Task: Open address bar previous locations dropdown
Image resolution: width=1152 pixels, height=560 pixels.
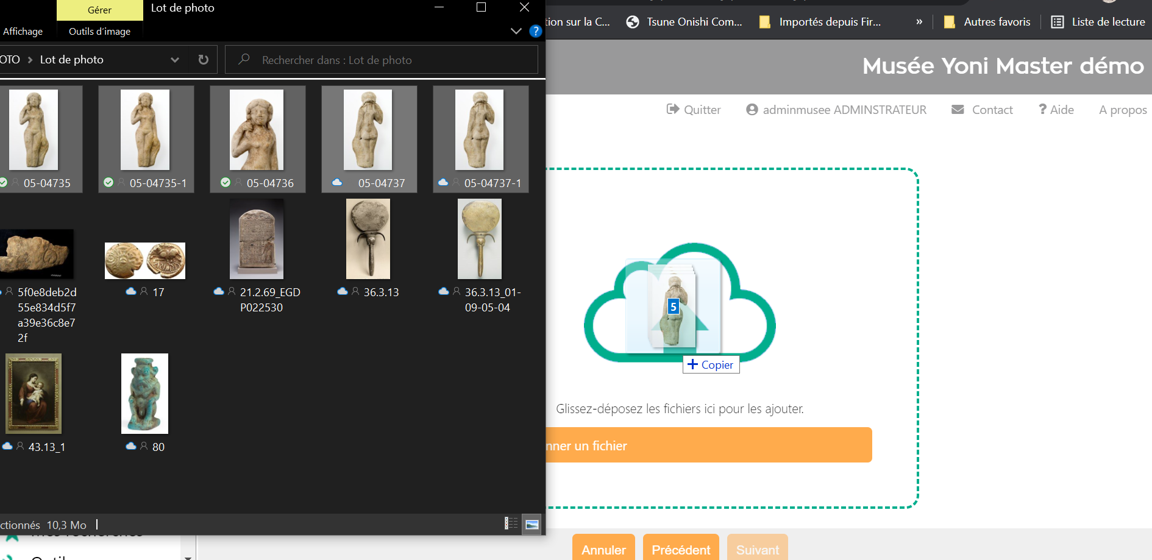Action: point(175,60)
